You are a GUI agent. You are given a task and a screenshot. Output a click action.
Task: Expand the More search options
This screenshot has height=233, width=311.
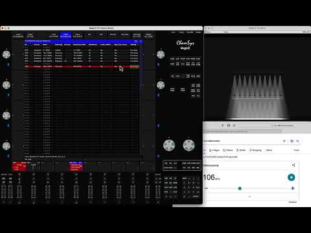[x=269, y=150]
